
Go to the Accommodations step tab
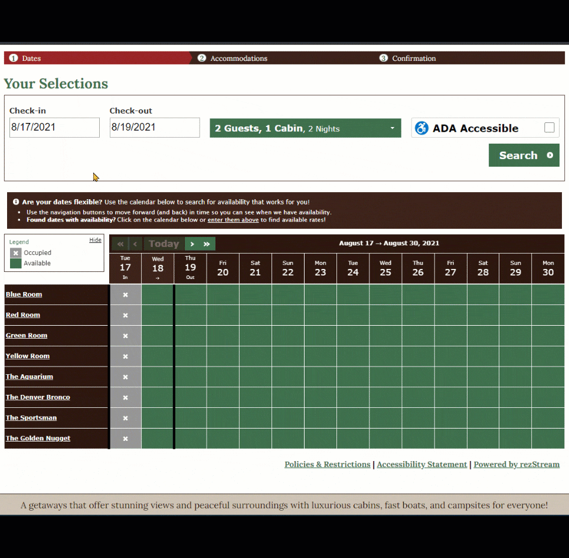tap(238, 59)
